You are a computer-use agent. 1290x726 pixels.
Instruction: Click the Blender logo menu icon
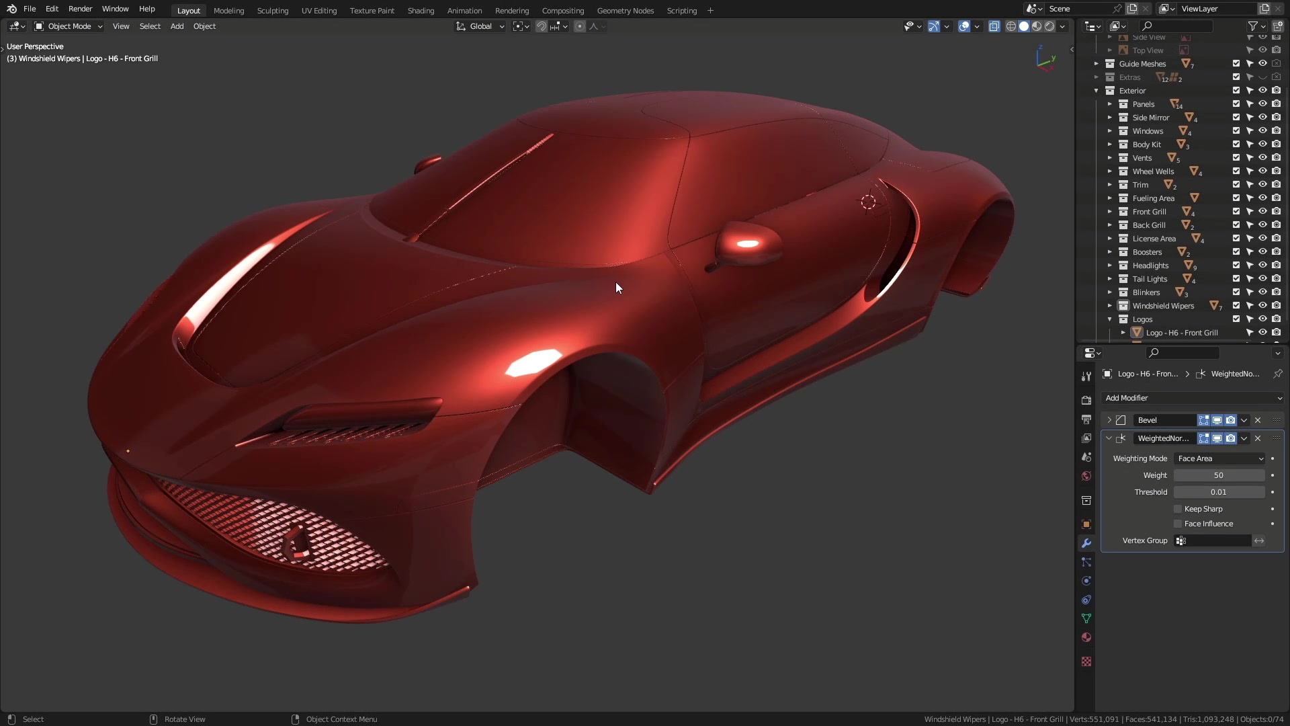coord(11,9)
